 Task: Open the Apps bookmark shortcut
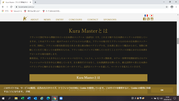point(5,11)
